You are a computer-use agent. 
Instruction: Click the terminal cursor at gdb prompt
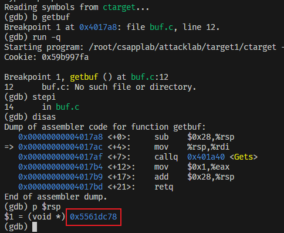click(x=35, y=227)
